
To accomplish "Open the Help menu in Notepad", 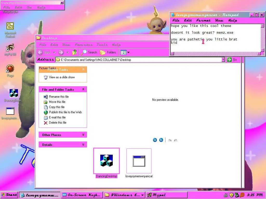I will point(232,20).
